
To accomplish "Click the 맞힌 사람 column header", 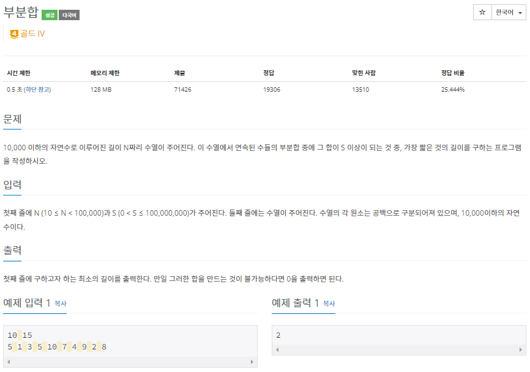I will (364, 73).
